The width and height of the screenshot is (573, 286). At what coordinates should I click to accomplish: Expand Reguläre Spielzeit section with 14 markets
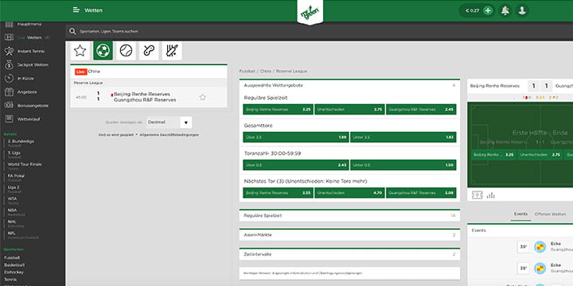[349, 215]
